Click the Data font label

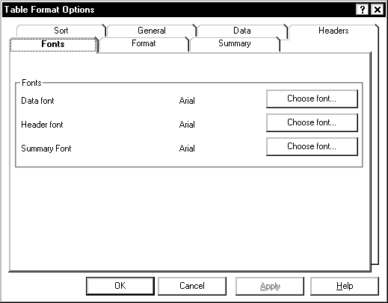tap(37, 101)
